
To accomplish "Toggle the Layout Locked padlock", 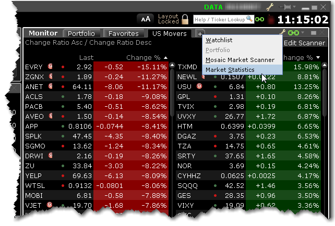I will [185, 19].
